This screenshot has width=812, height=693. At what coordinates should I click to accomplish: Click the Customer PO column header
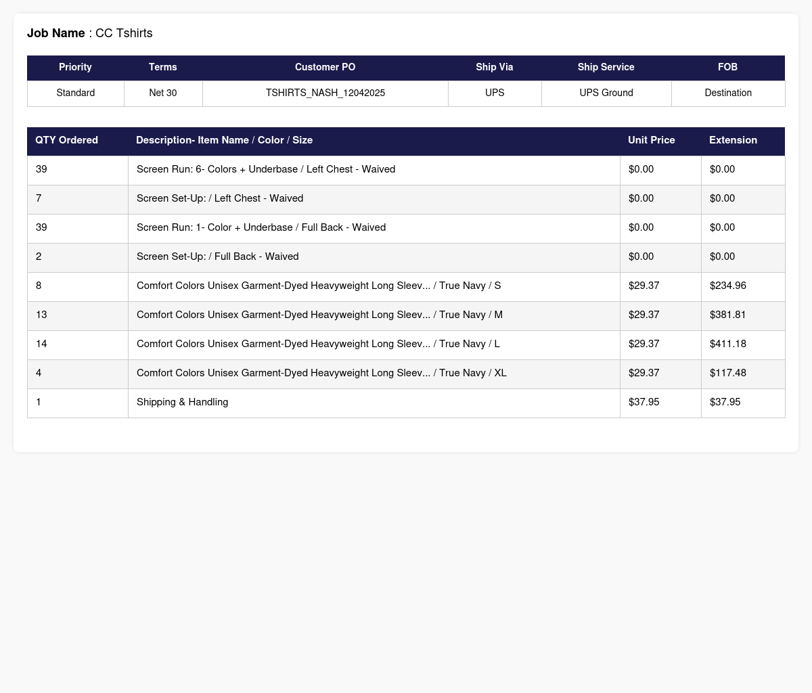(x=325, y=68)
